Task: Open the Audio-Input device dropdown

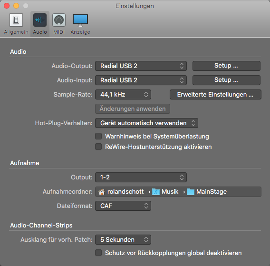Action: tap(141, 80)
